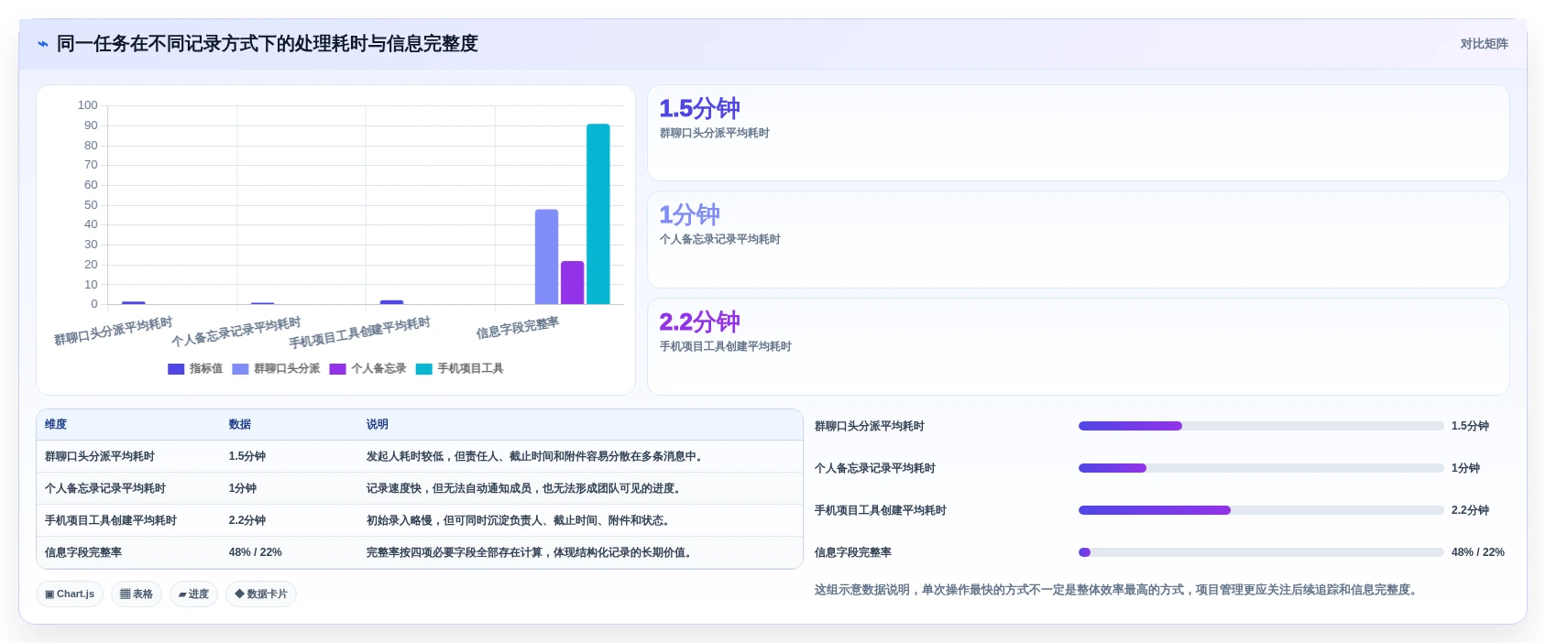Click the 对比矩阵 label in header
Image resolution: width=1546 pixels, height=643 pixels.
tap(1484, 44)
